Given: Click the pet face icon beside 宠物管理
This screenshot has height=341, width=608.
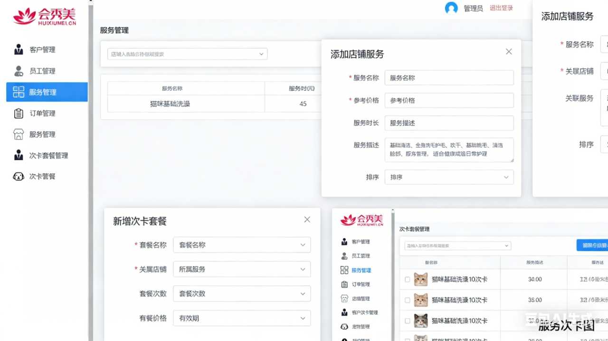Looking at the screenshot, I should pyautogui.click(x=344, y=327).
